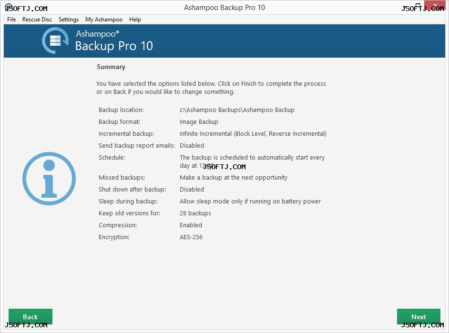
Task: Select the 'AES-256' encryption value
Action: coord(191,237)
